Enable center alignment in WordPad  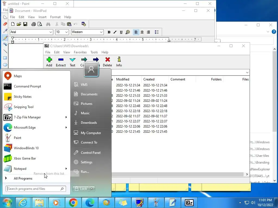point(142,32)
